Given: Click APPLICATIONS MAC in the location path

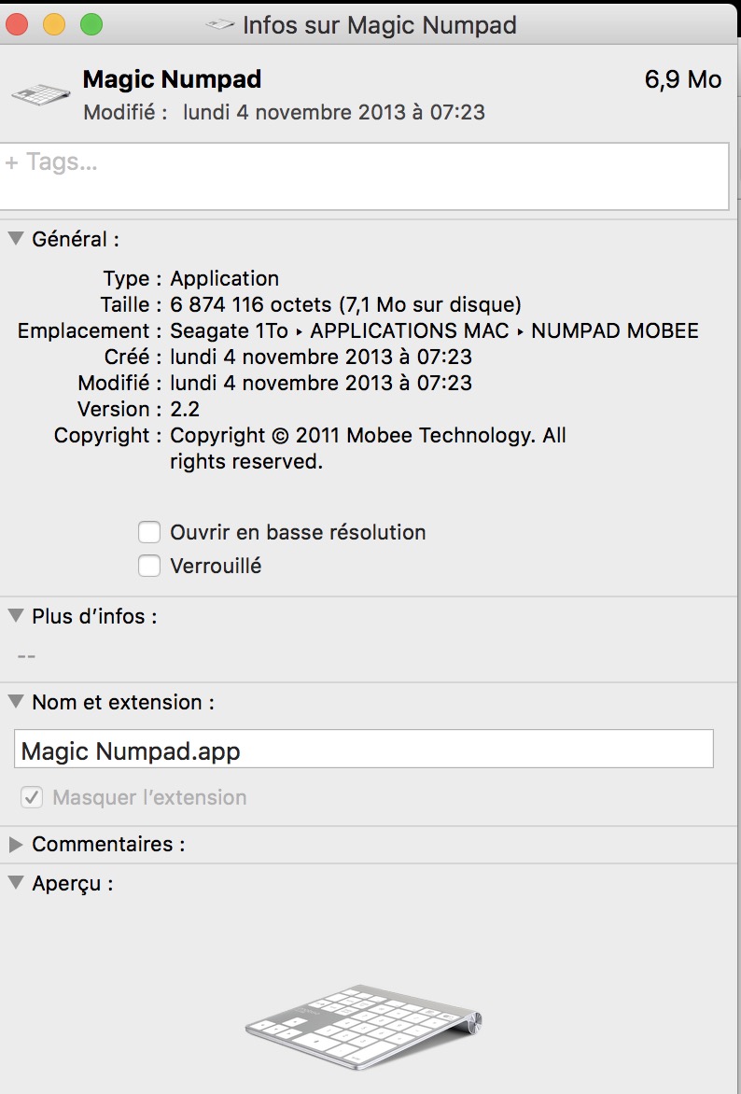Looking at the screenshot, I should (x=410, y=330).
